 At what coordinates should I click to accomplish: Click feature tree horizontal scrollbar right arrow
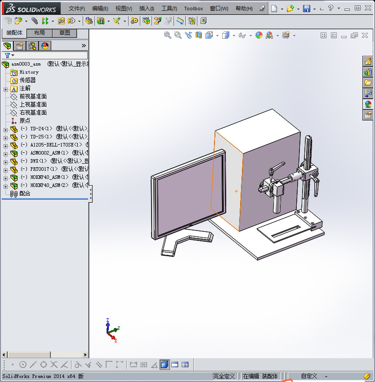coord(85,355)
